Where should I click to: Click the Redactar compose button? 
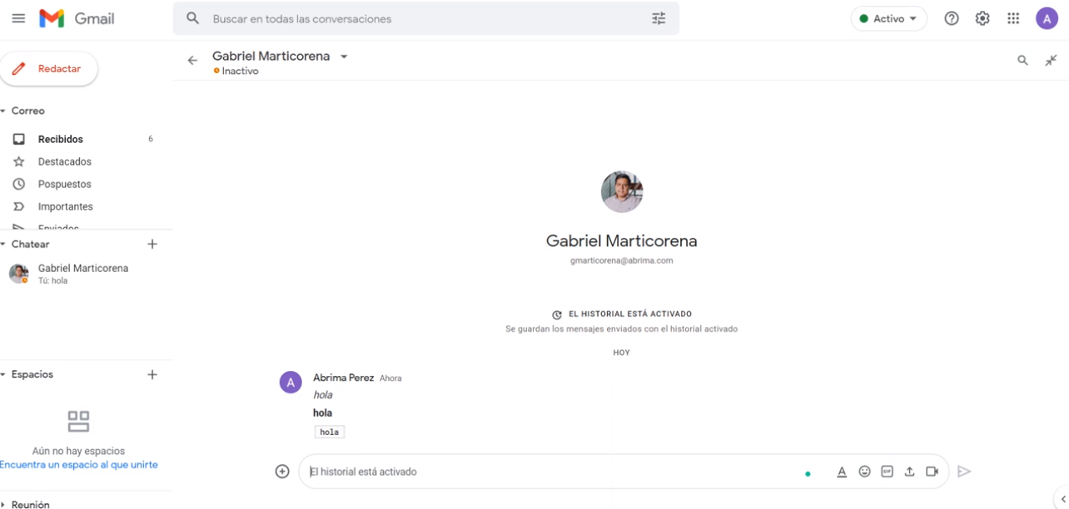click(x=48, y=69)
